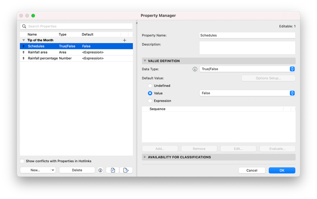317x199 pixels.
Task: Click the info icon beside Delete
Action: pos(100,170)
